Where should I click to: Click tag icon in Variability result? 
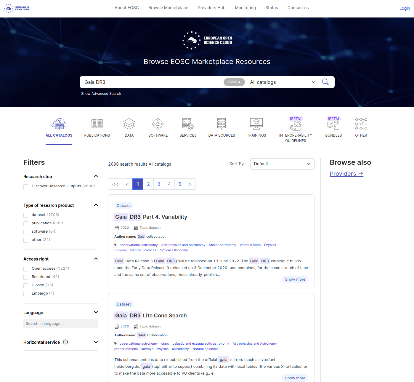click(x=115, y=245)
